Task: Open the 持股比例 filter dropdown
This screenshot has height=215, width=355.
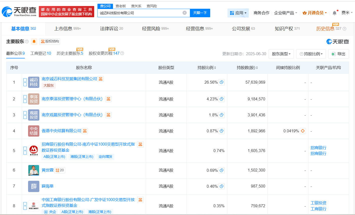Action: [311, 54]
